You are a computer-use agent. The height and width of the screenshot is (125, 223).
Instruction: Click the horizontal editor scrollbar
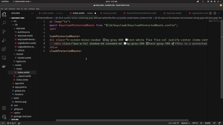point(122,120)
